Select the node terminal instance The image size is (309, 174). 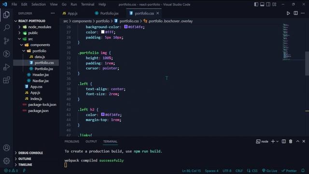[262, 141]
